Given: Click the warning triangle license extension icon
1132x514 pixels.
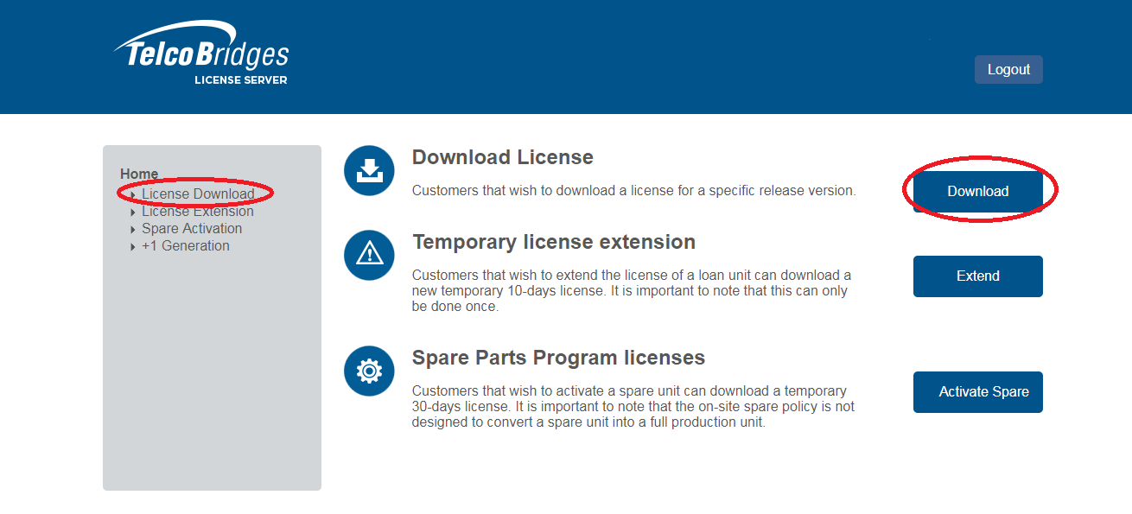Looking at the screenshot, I should click(369, 255).
